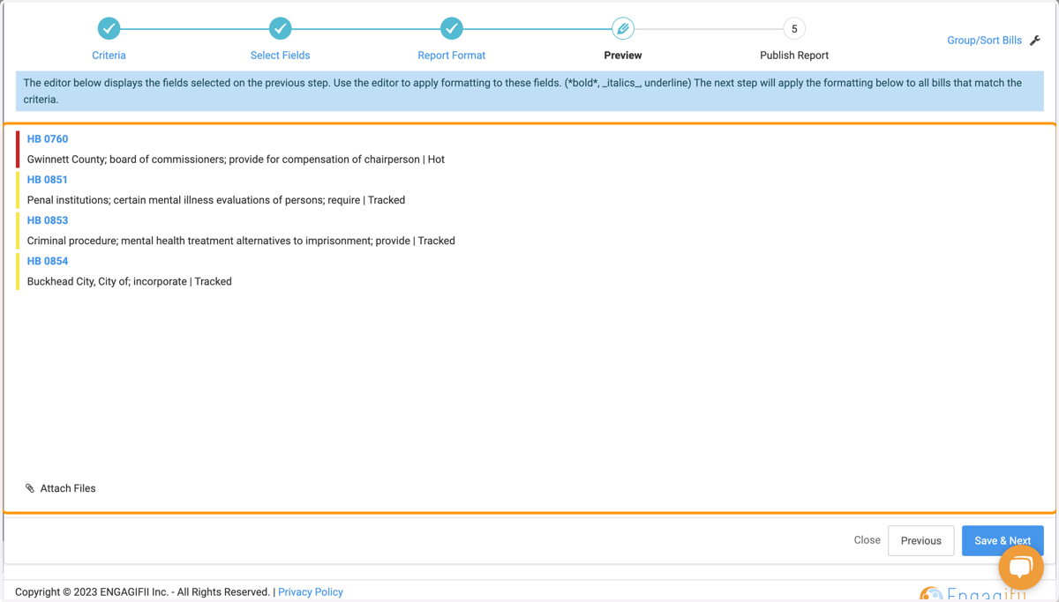
Task: Click the blue editor instructions banner
Action: click(529, 91)
